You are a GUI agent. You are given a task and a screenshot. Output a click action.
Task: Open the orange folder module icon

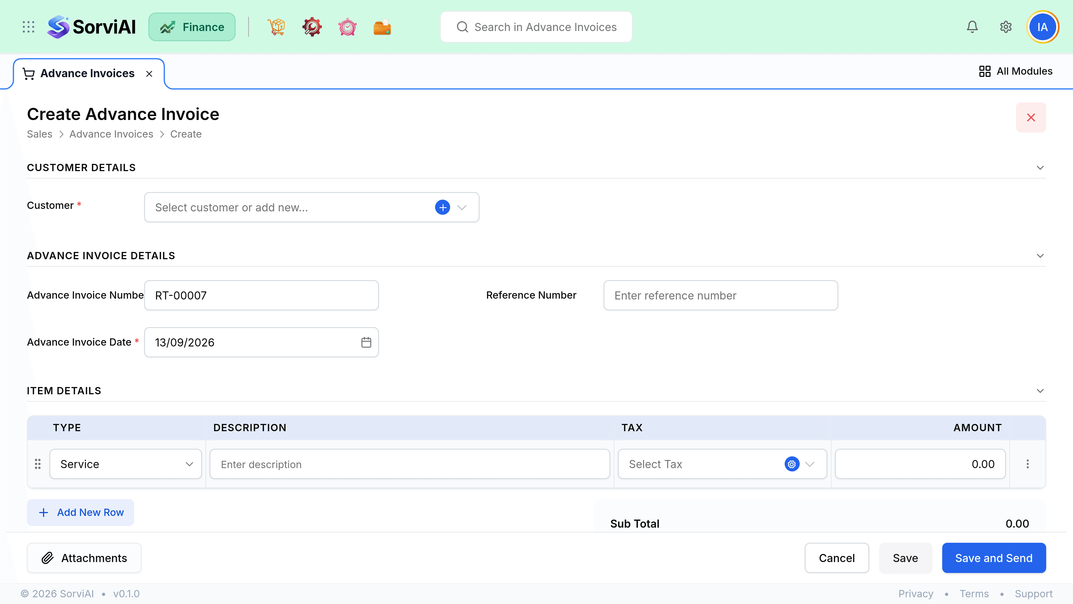click(382, 27)
